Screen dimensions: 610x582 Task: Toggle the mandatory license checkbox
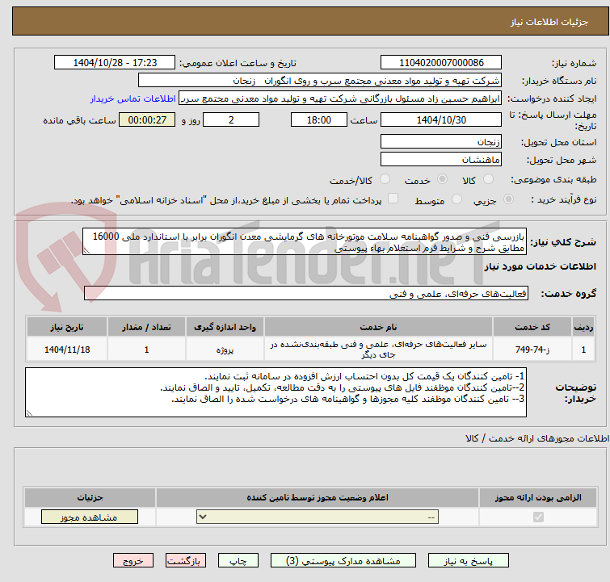(538, 517)
